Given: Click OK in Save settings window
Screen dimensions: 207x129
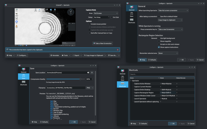Looking at the screenshot, I should [74, 122].
